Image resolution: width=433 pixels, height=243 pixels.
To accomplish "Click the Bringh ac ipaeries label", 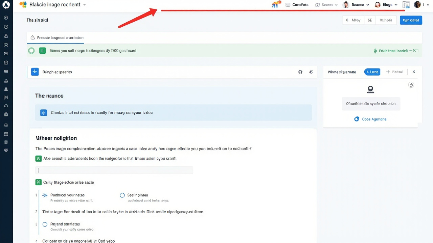I will point(57,72).
